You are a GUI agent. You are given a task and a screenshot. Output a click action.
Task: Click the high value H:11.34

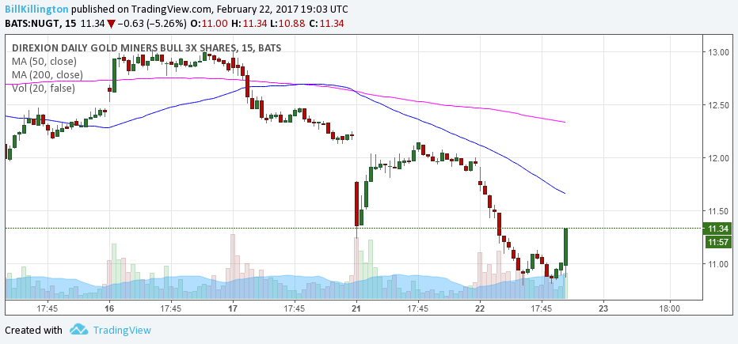click(x=250, y=23)
